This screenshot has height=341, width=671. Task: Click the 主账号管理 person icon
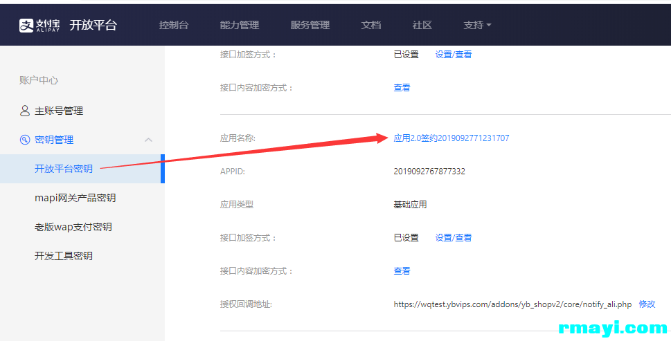coord(25,111)
